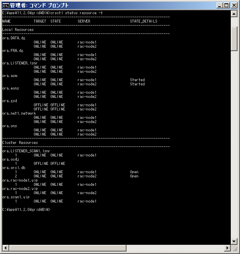Click the vertical scrollbar down arrow
The width and height of the screenshot is (240, 254).
click(x=234, y=241)
